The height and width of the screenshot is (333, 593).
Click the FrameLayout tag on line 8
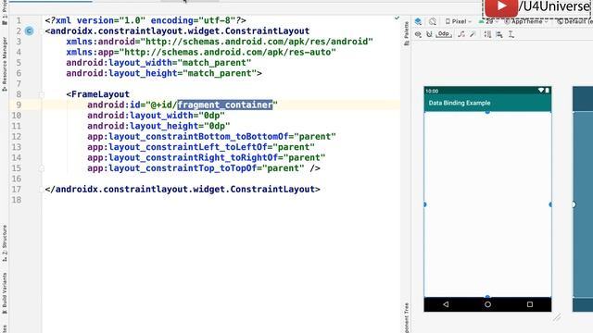pos(98,94)
